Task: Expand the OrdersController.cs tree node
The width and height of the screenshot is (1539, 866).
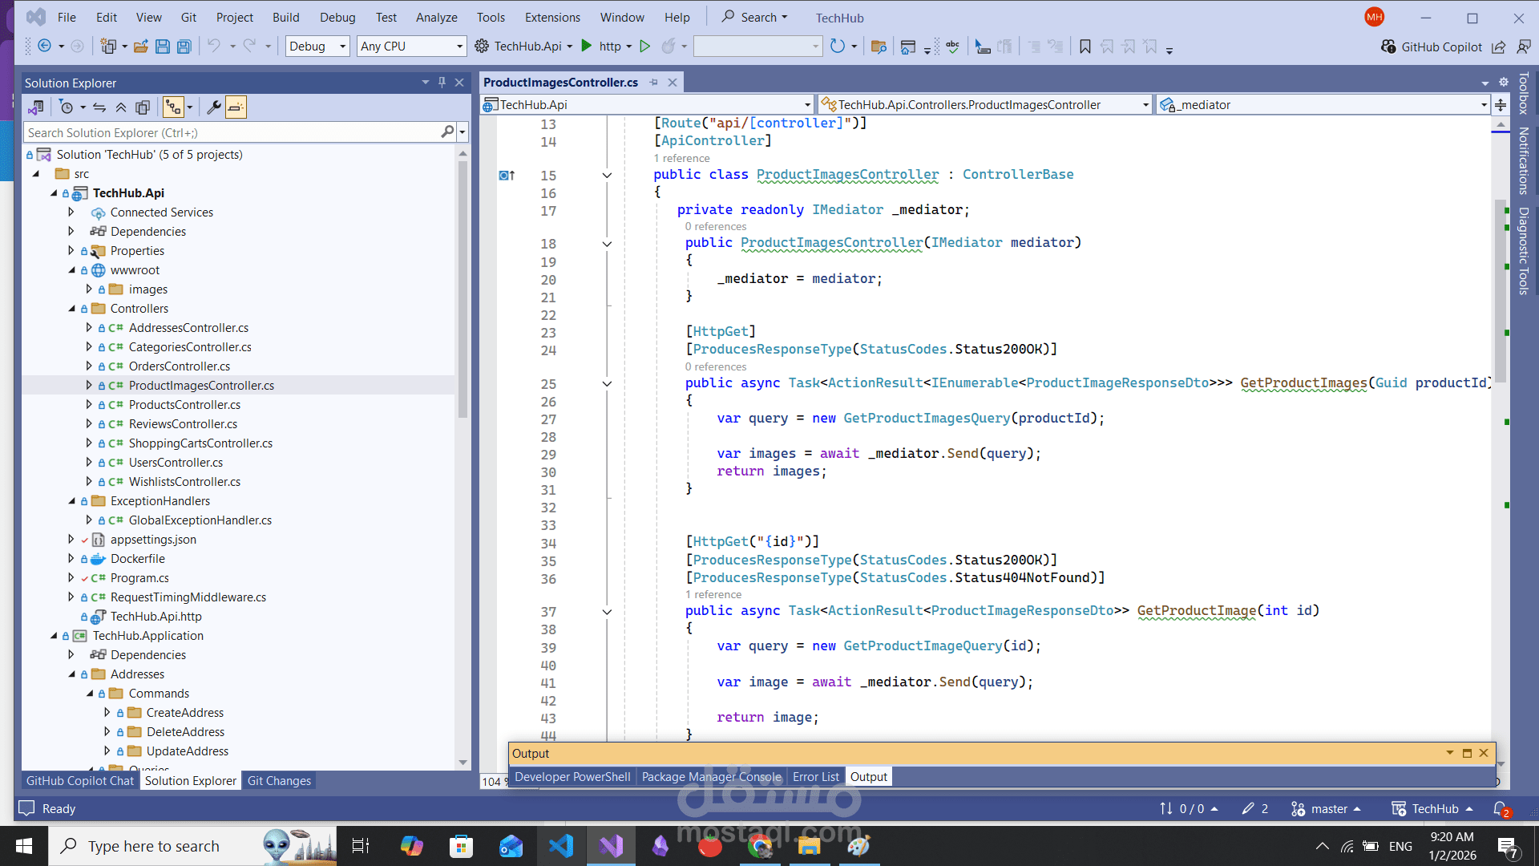Action: tap(89, 366)
